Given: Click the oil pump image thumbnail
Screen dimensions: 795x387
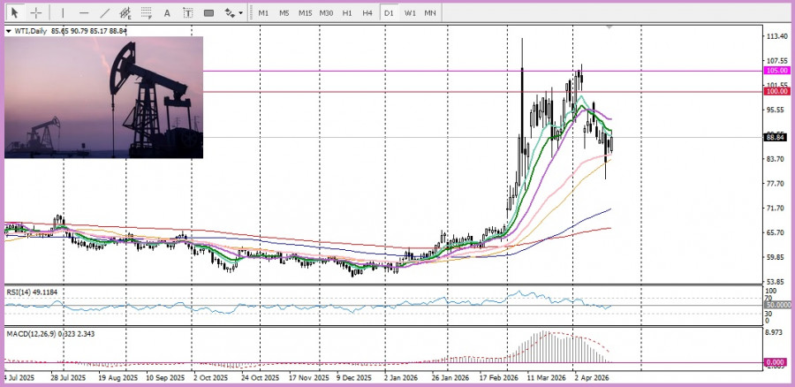Looking at the screenshot, I should (x=103, y=97).
